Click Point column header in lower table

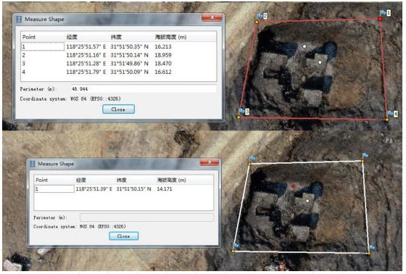click(x=42, y=180)
